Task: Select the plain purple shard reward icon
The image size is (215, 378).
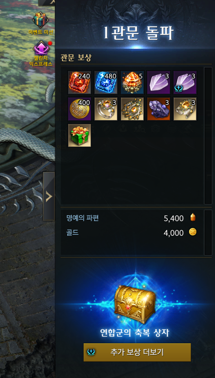Action: coord(159,82)
